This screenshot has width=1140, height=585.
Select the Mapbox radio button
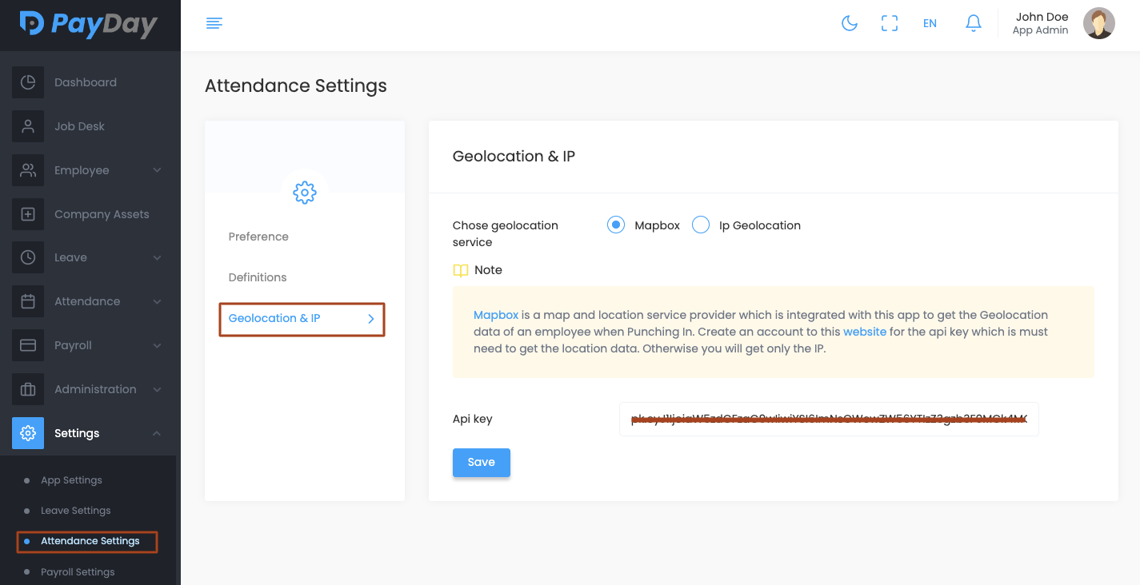[x=615, y=225]
